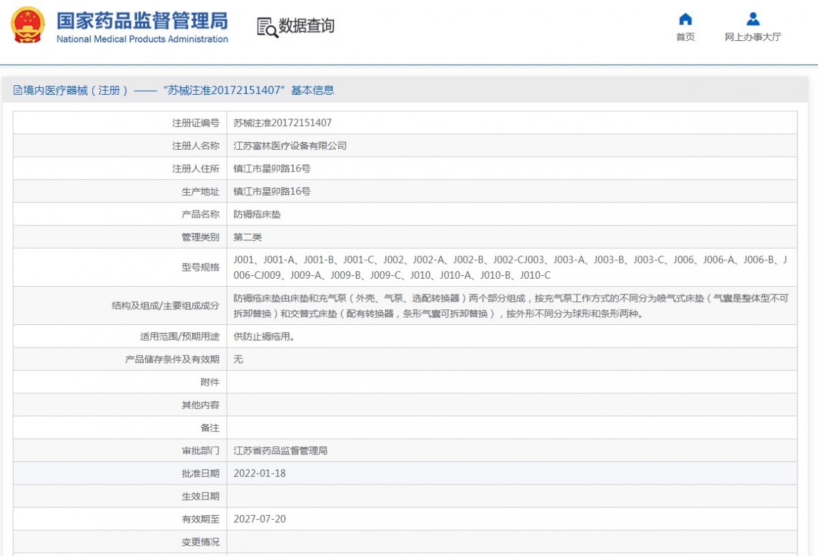Click the 网上办事大厅 label
Screen dimensions: 818x556
(753, 37)
